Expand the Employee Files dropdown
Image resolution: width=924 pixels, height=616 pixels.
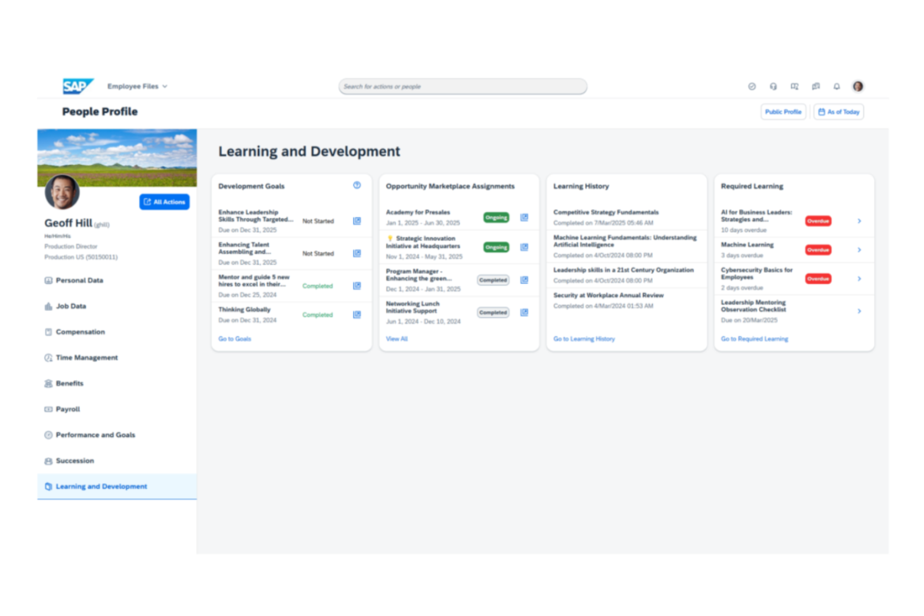[x=136, y=86]
